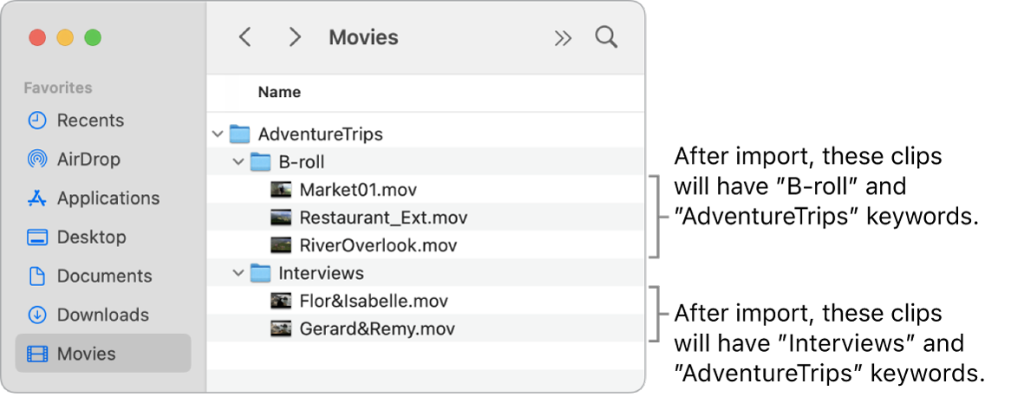Screen dimensions: 1011x397
Task: Select AirDrop in the sidebar
Action: click(88, 159)
